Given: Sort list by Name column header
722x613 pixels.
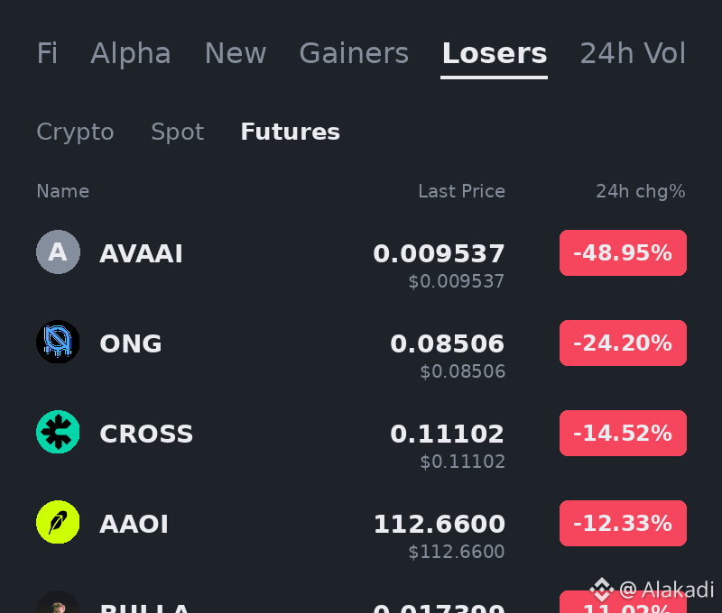Looking at the screenshot, I should (62, 191).
